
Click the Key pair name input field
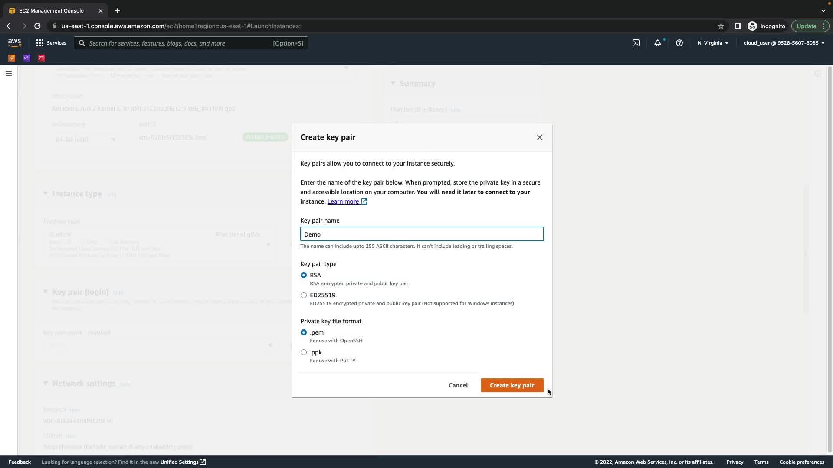tap(422, 234)
